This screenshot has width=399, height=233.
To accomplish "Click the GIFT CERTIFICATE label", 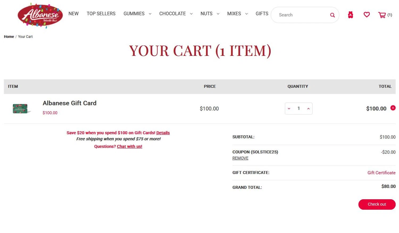I will coord(251,173).
